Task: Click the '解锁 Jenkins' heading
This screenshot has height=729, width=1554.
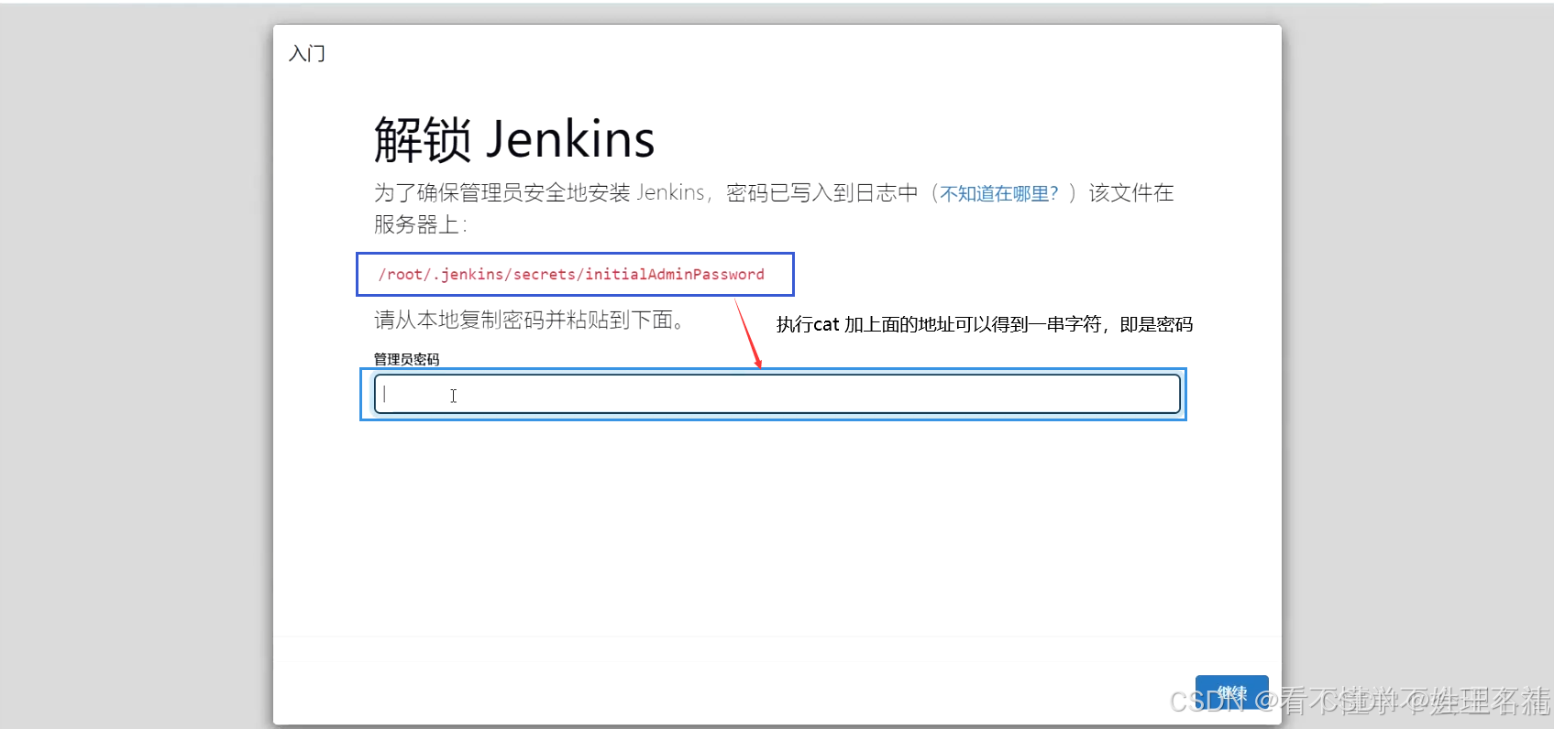Action: pyautogui.click(x=514, y=139)
